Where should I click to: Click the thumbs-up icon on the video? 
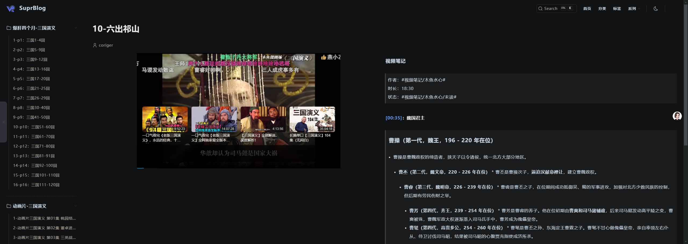coord(324,57)
